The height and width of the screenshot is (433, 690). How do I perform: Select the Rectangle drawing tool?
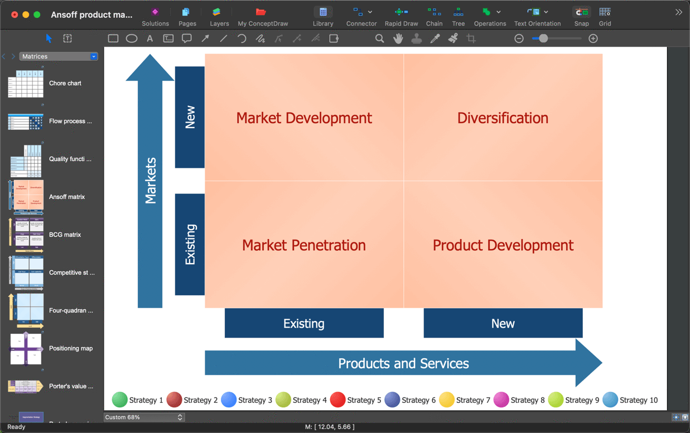click(113, 38)
